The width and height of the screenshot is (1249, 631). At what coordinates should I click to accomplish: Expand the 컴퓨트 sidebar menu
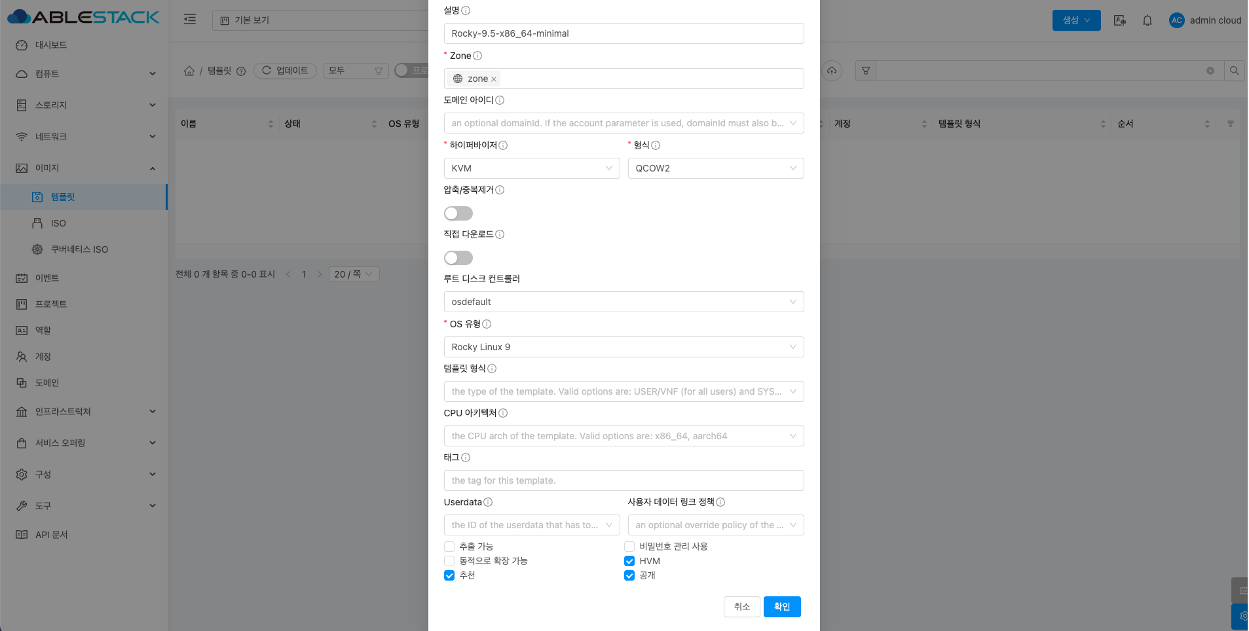(x=84, y=74)
